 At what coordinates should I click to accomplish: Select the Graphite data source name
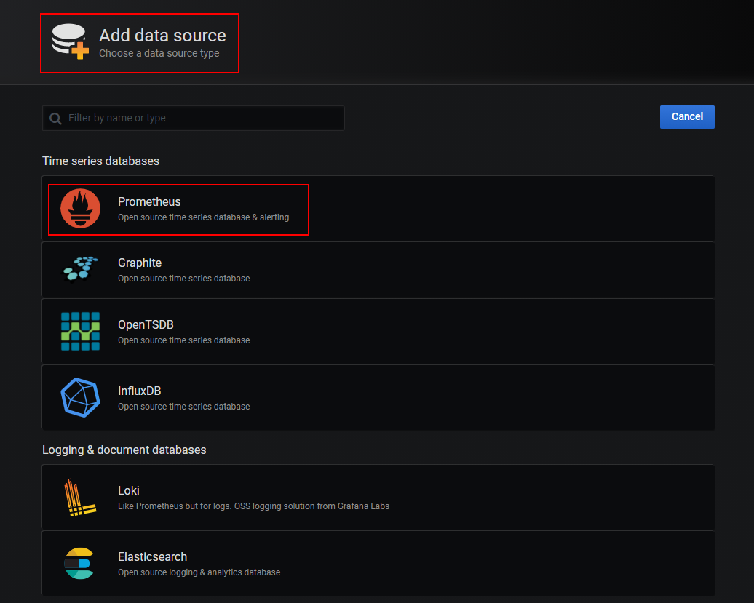click(x=140, y=263)
